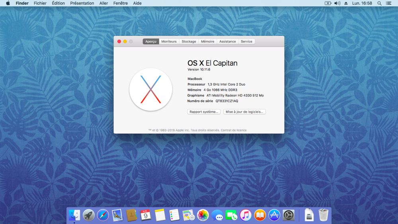
Task: Click serial number QT8331CZ1AQ
Action: click(x=227, y=101)
